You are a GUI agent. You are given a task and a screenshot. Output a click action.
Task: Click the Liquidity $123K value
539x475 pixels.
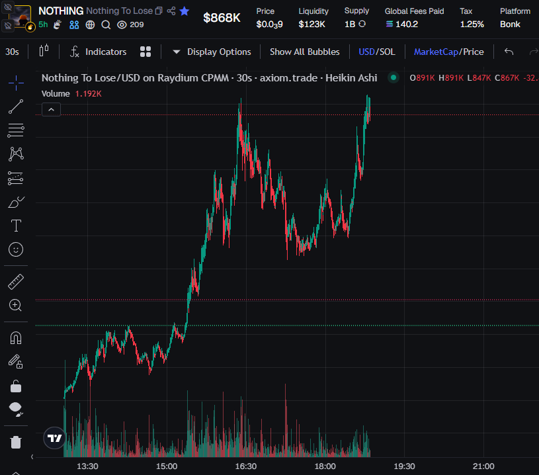tap(311, 24)
